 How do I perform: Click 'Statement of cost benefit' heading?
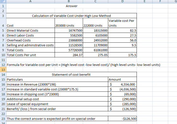click(x=71, y=75)
